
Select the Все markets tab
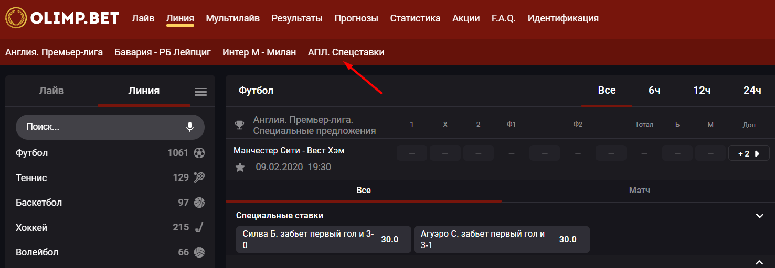[364, 191]
